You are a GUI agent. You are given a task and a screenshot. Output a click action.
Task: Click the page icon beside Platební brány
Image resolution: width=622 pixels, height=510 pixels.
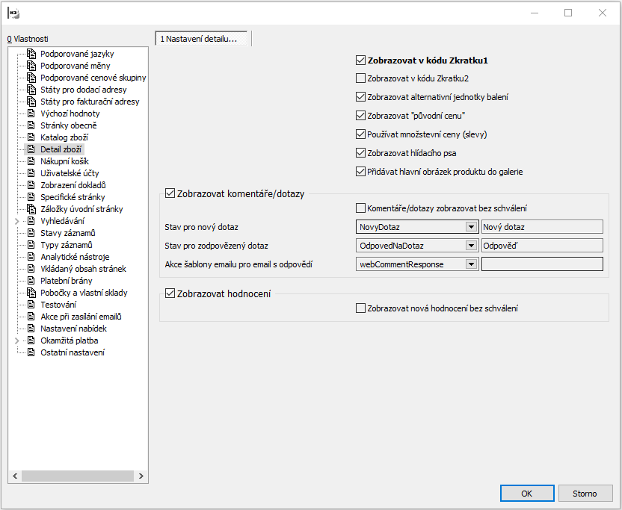[x=31, y=281]
